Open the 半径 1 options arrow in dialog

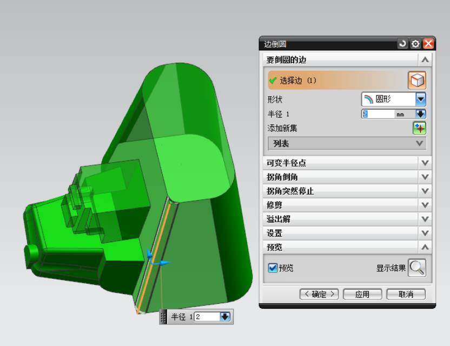click(421, 114)
